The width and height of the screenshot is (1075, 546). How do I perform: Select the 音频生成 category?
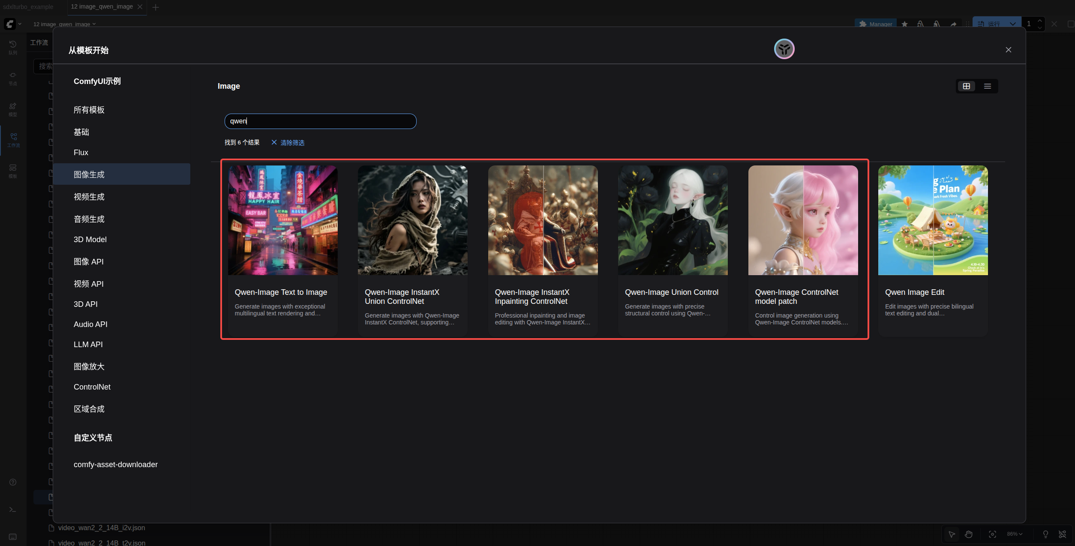click(122, 219)
